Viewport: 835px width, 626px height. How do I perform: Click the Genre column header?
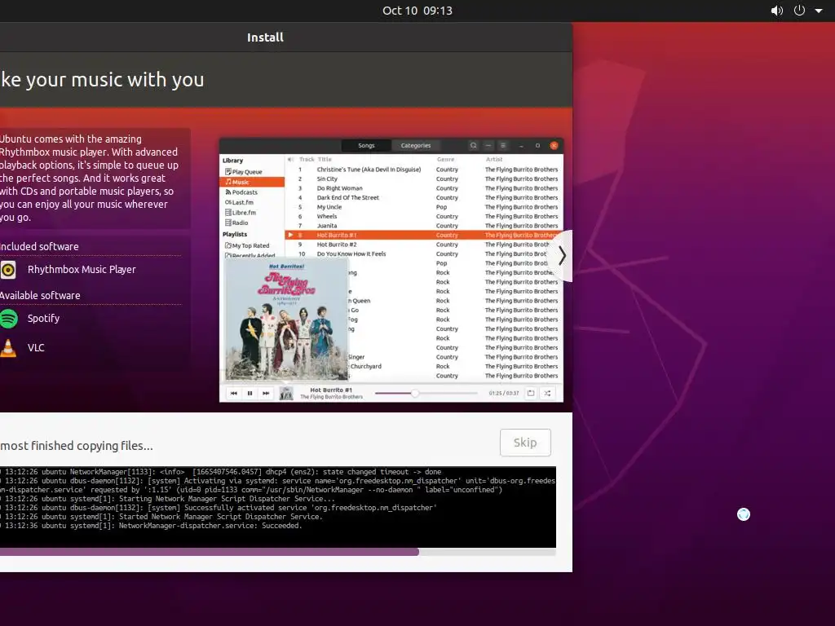coord(446,159)
